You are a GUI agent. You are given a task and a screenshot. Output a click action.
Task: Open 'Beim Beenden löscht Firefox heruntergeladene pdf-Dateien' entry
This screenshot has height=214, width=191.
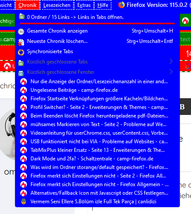[x=97, y=116]
